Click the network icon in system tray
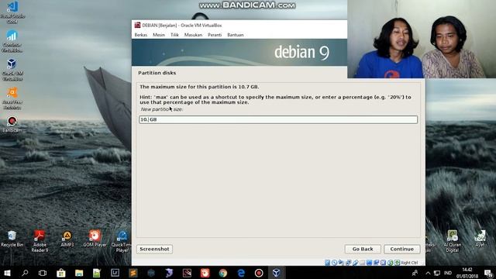The image size is (496, 279). 437,273
